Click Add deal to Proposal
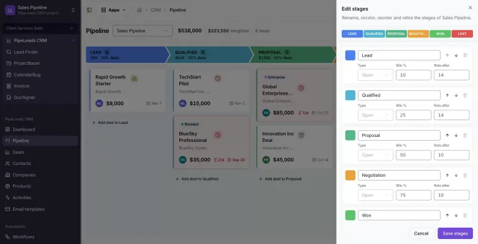The image size is (478, 244). [x=280, y=179]
